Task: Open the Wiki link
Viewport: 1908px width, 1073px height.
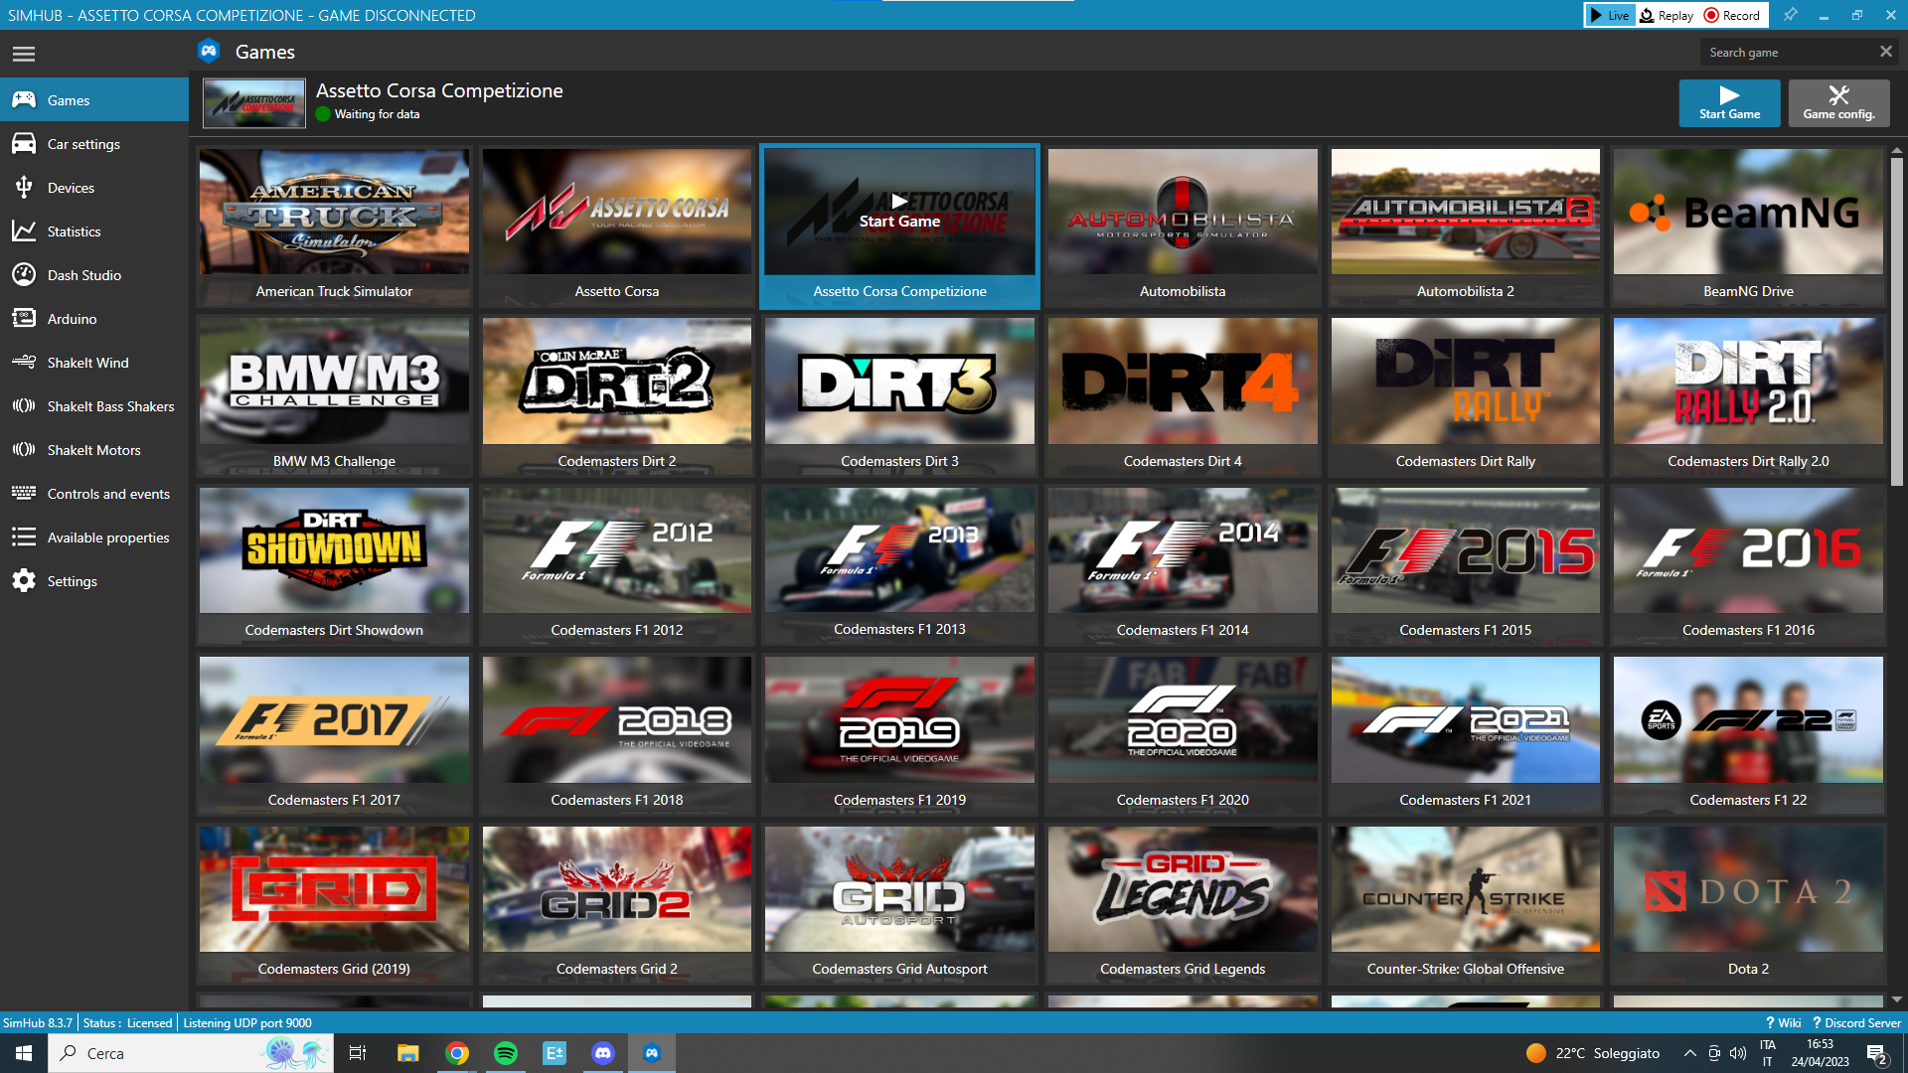Action: pyautogui.click(x=1784, y=1023)
